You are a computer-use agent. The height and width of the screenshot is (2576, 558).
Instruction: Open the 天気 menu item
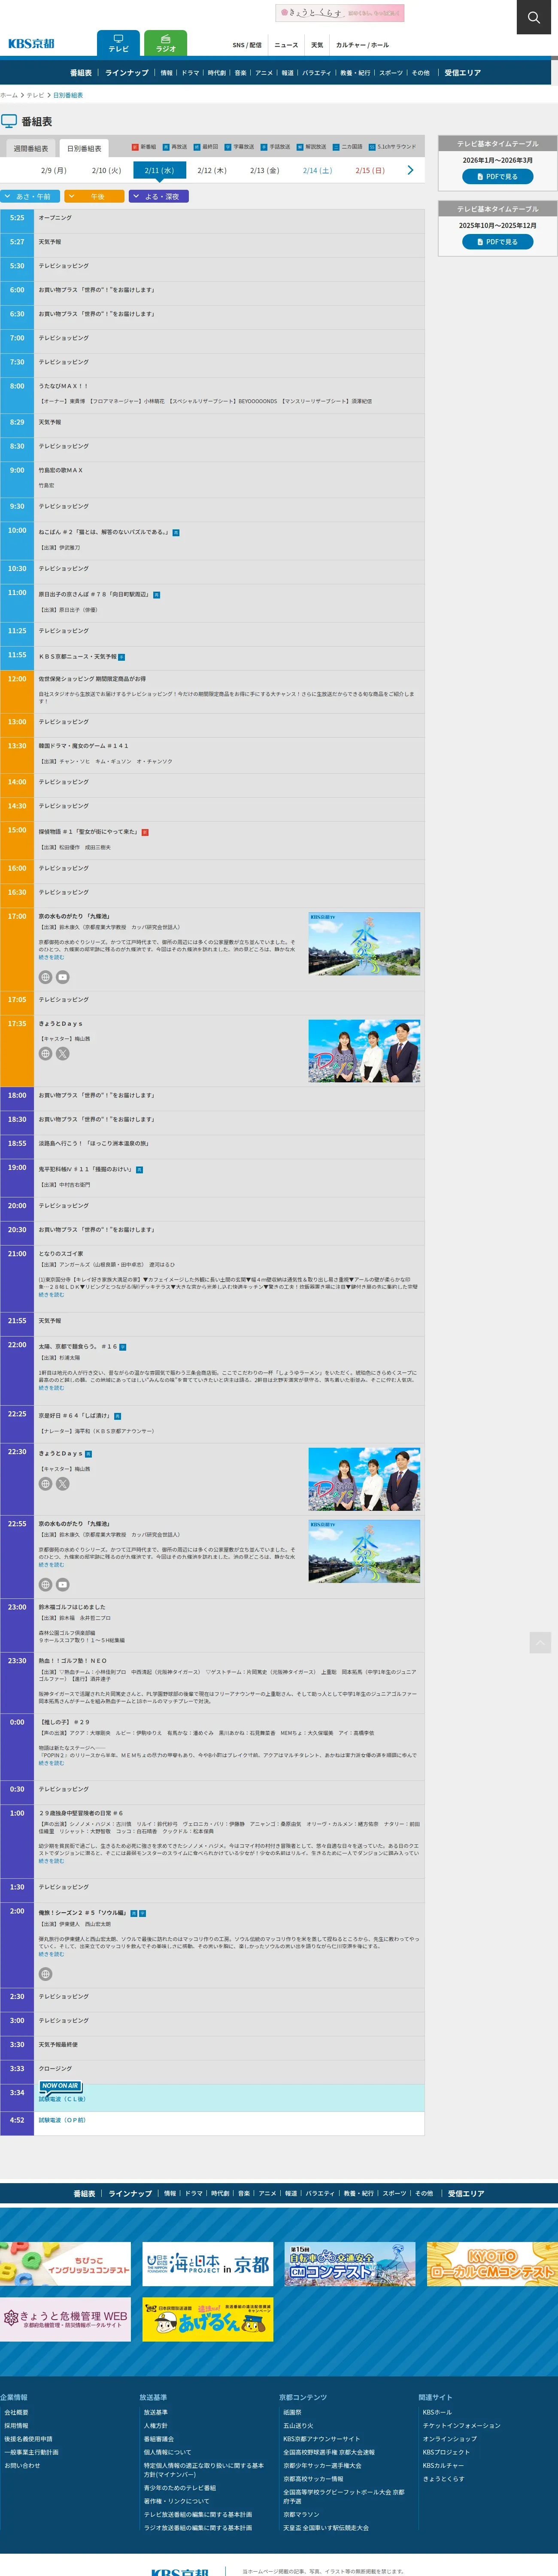click(x=317, y=45)
